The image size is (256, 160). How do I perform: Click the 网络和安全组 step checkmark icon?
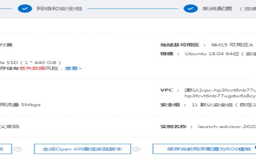point(25,9)
